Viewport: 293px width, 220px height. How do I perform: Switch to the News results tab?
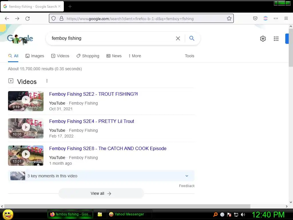114,56
